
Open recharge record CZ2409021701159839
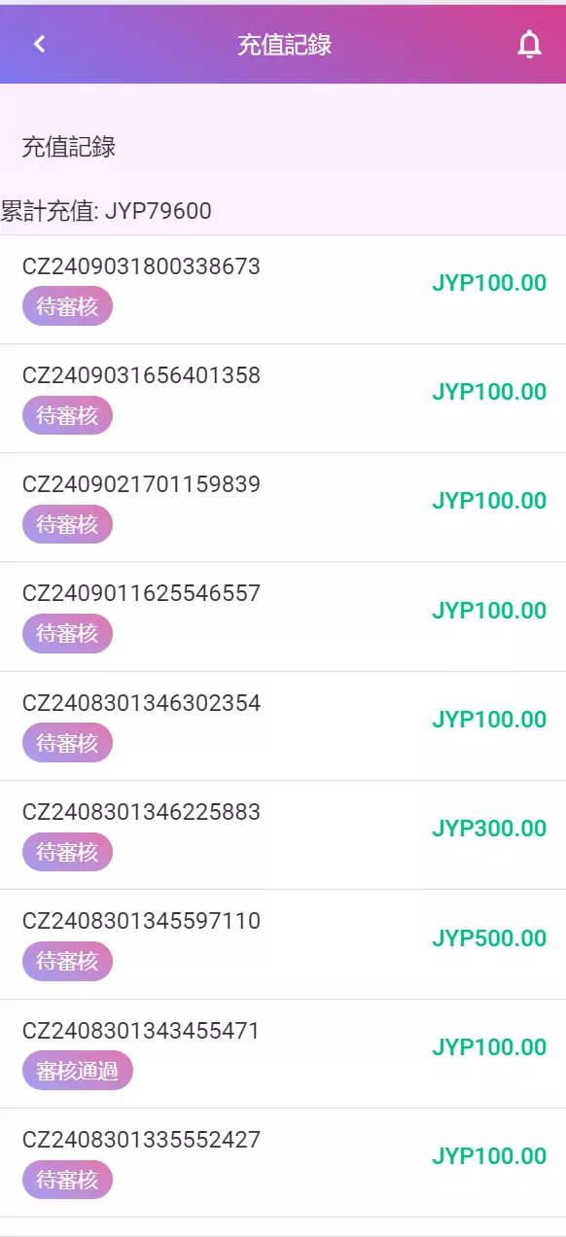tap(283, 507)
